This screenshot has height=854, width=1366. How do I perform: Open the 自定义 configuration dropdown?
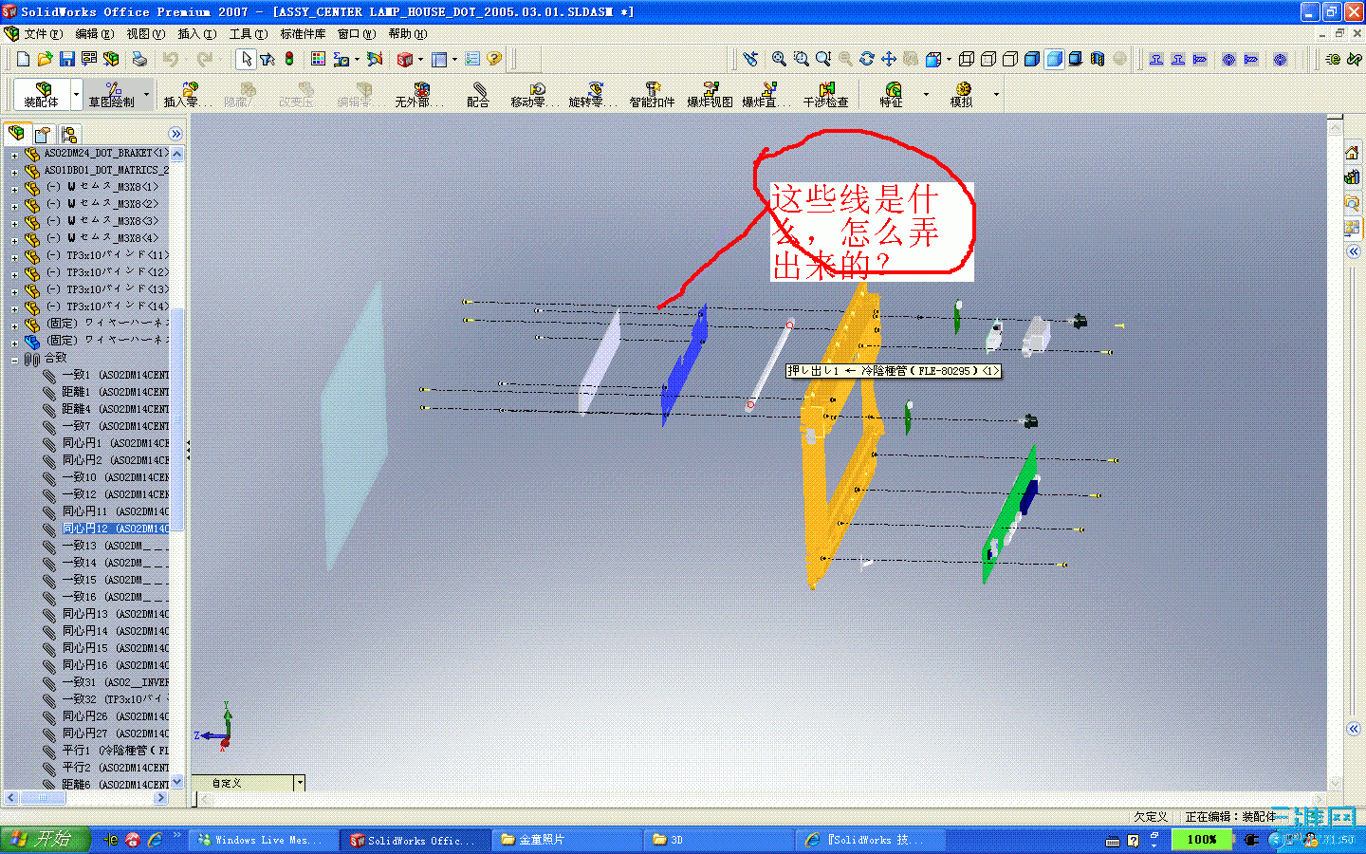point(300,782)
